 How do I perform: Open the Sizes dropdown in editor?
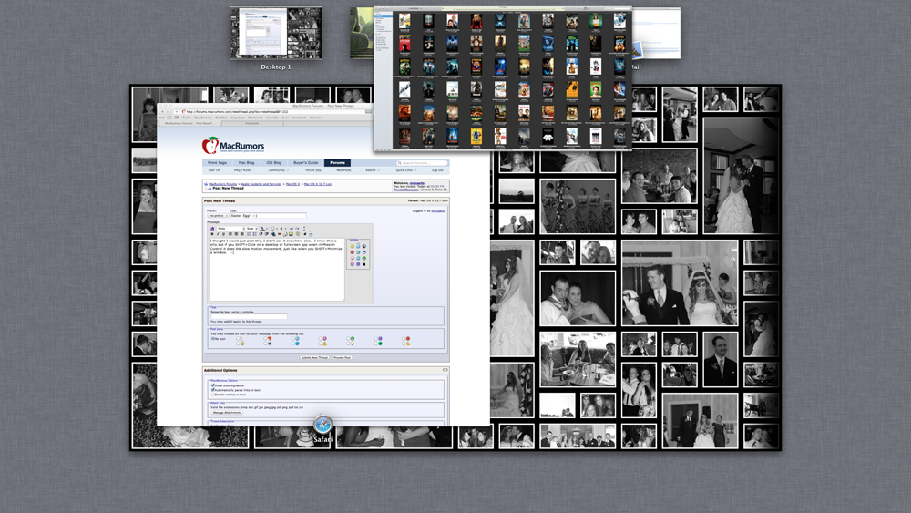[x=252, y=229]
